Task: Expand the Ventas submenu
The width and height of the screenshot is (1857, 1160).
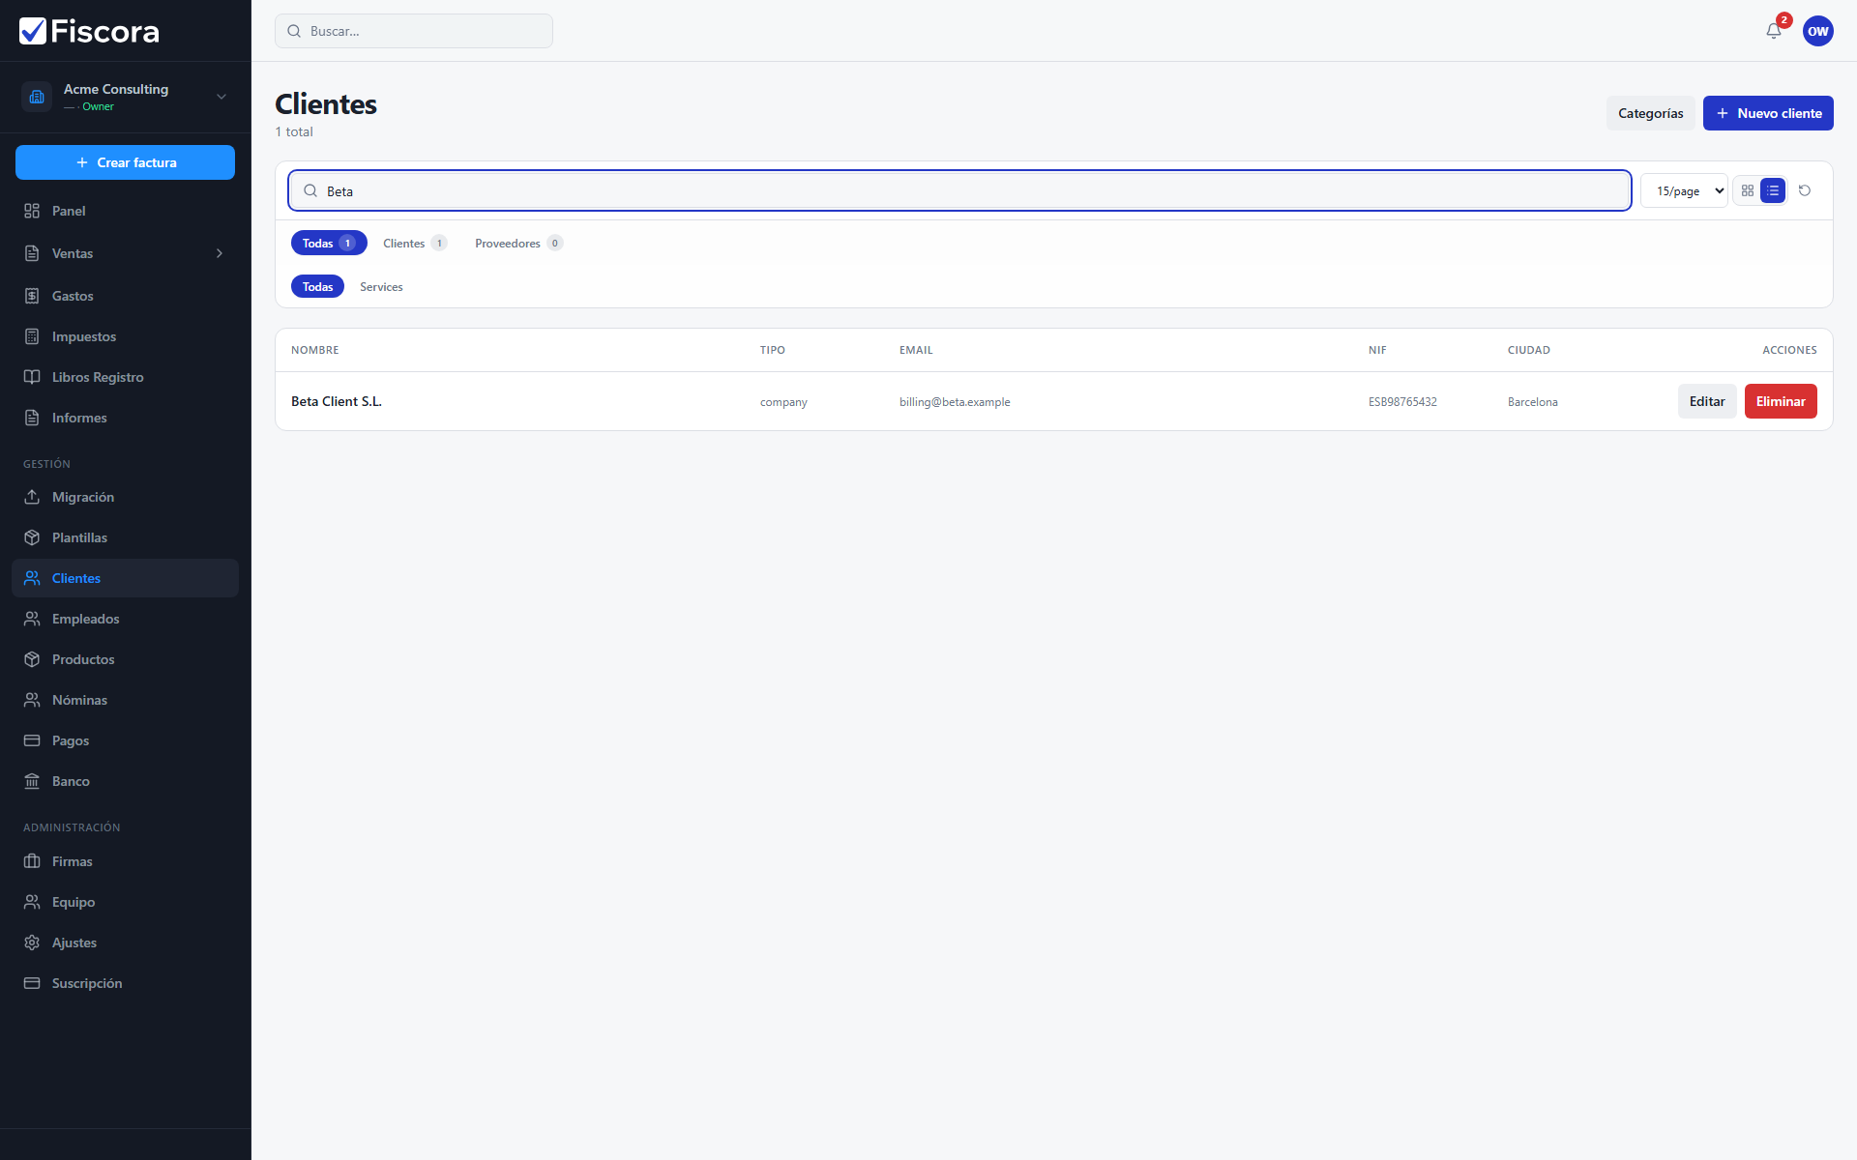Action: (x=220, y=253)
